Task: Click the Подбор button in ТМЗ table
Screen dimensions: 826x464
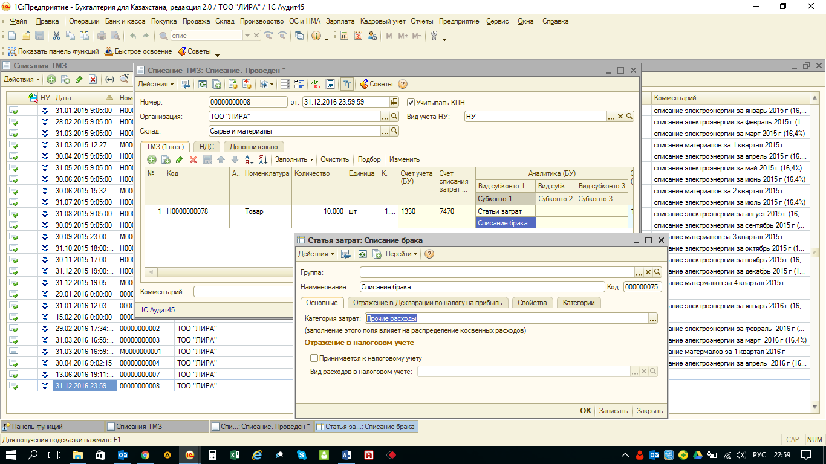Action: (369, 159)
